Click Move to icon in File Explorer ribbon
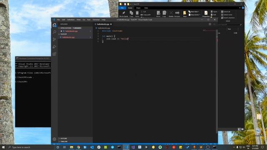 tap(158, 14)
